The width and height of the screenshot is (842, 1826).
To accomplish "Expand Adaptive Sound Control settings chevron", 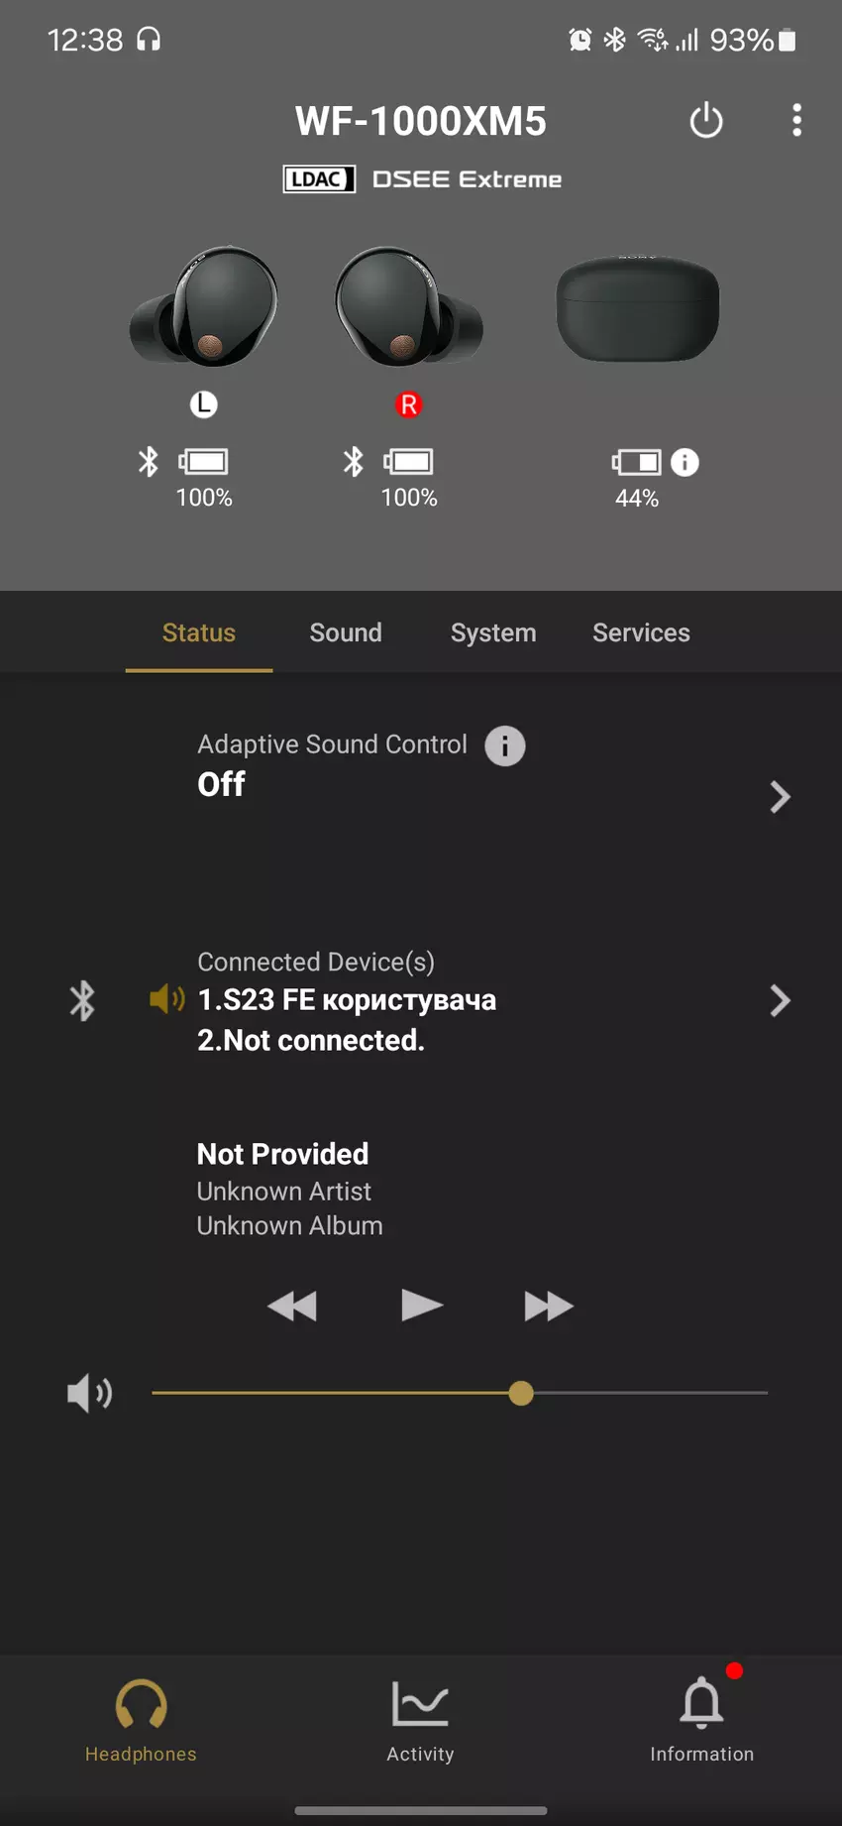I will click(x=780, y=796).
